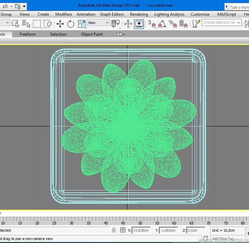249x243 pixels.
Task: Toggle Angle Snap on the toolbar
Action: point(162,23)
